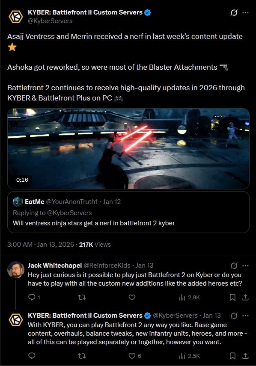This screenshot has height=366, width=256.
Task: Open the 3:00 AM Jan 13, 2026 timestamp
Action: tap(41, 245)
